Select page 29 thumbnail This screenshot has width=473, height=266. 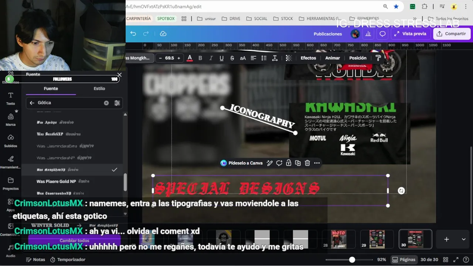(x=377, y=239)
